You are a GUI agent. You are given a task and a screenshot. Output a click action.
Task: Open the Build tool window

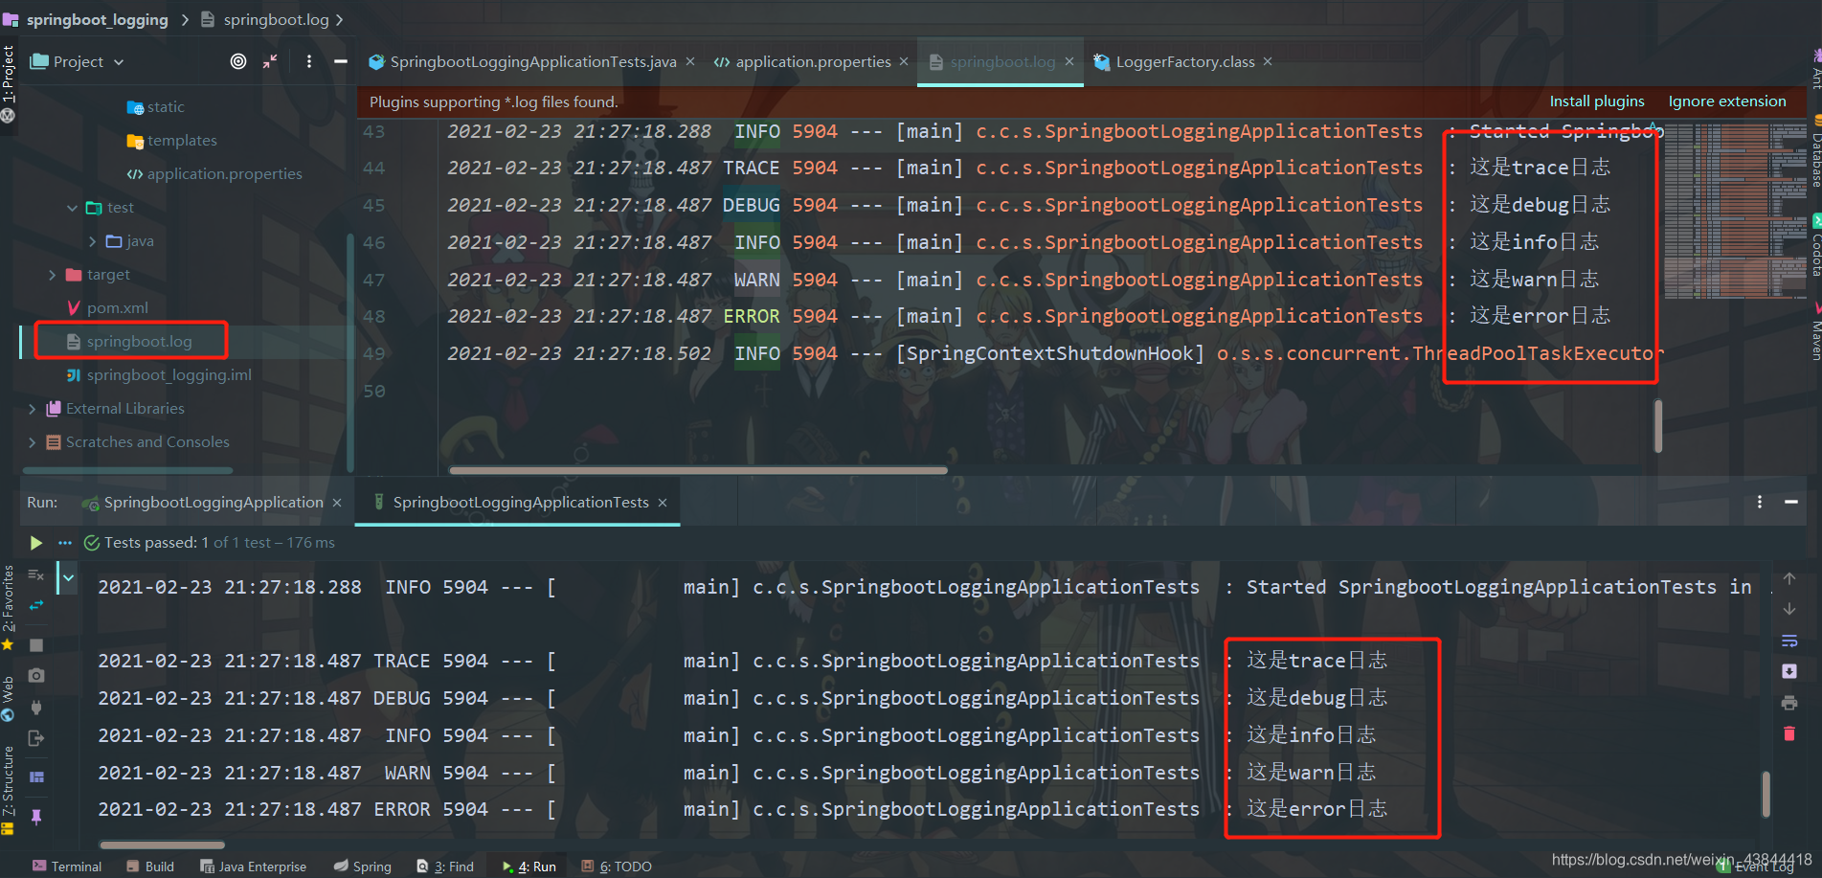pos(150,867)
